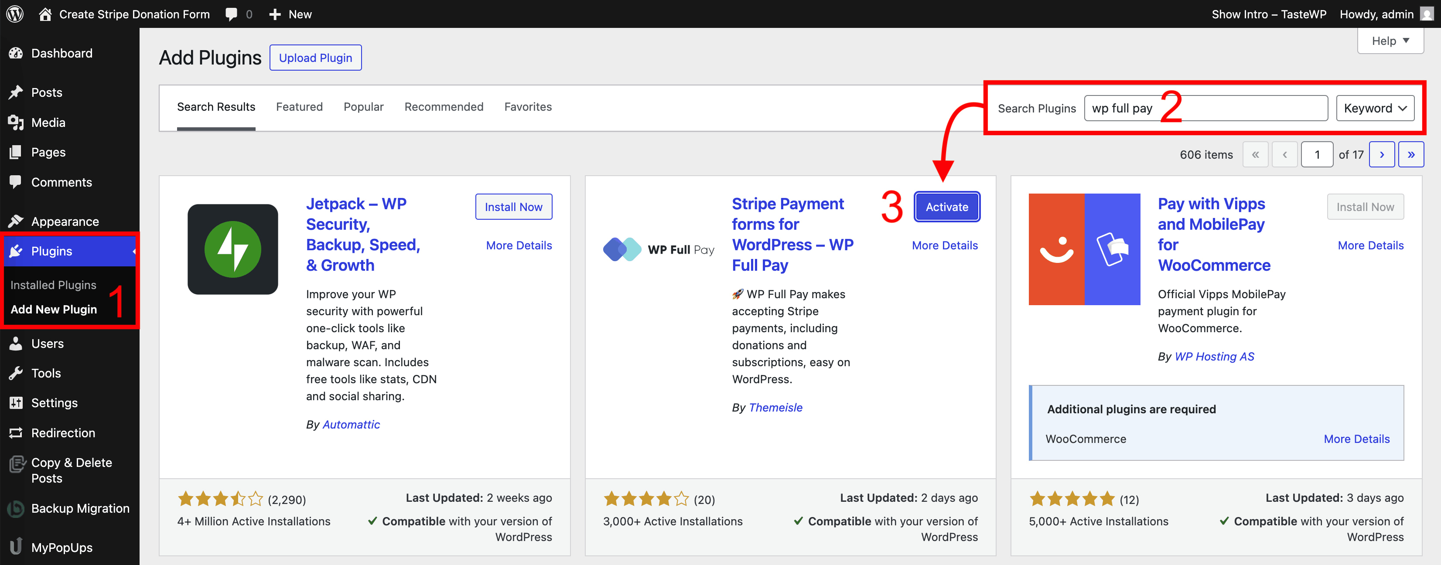
Task: Open the Recommended plugins tab
Action: 444,107
